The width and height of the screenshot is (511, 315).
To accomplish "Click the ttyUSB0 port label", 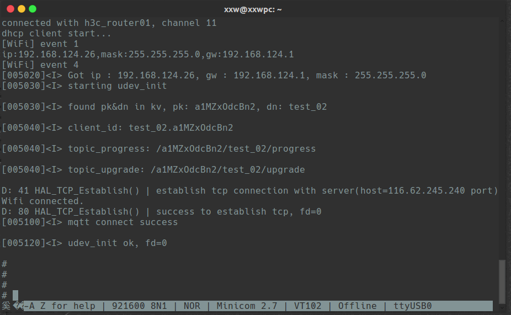I will click(413, 306).
